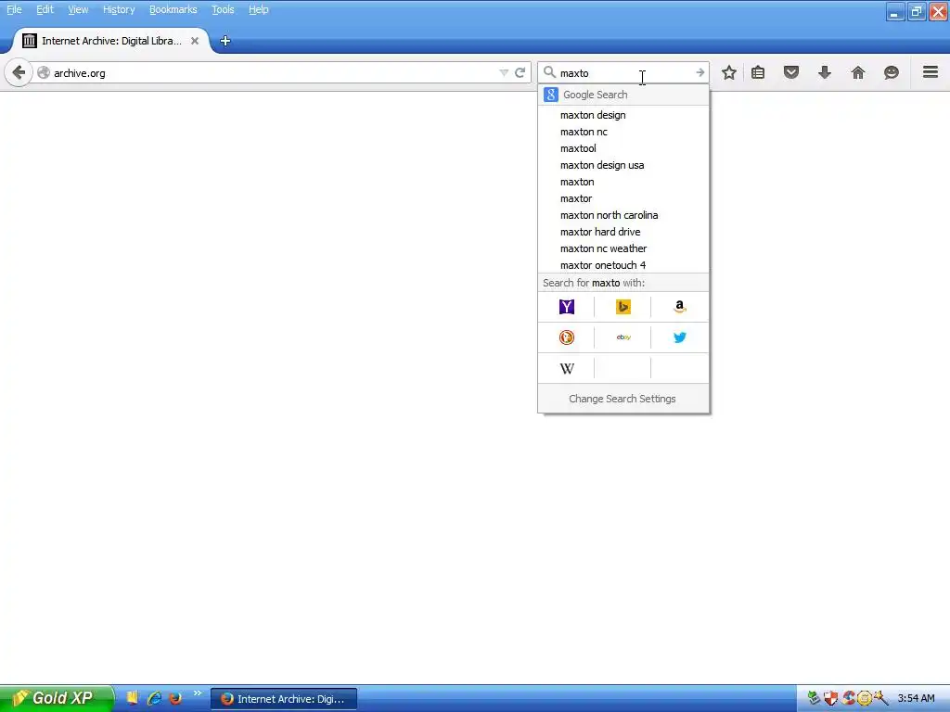
Task: Select suggestion 'maxtor hard drive'
Action: point(623,232)
